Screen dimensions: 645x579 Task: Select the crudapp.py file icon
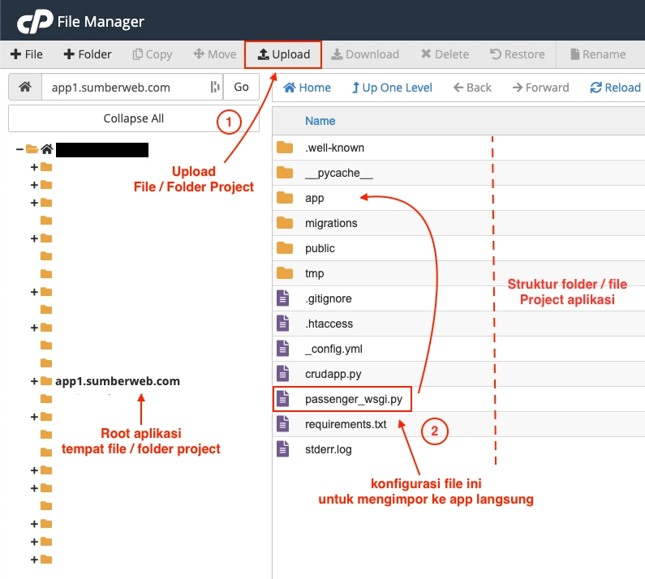282,374
